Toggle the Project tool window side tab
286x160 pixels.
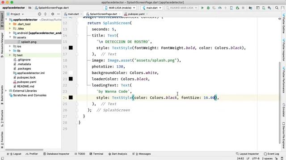(2, 20)
